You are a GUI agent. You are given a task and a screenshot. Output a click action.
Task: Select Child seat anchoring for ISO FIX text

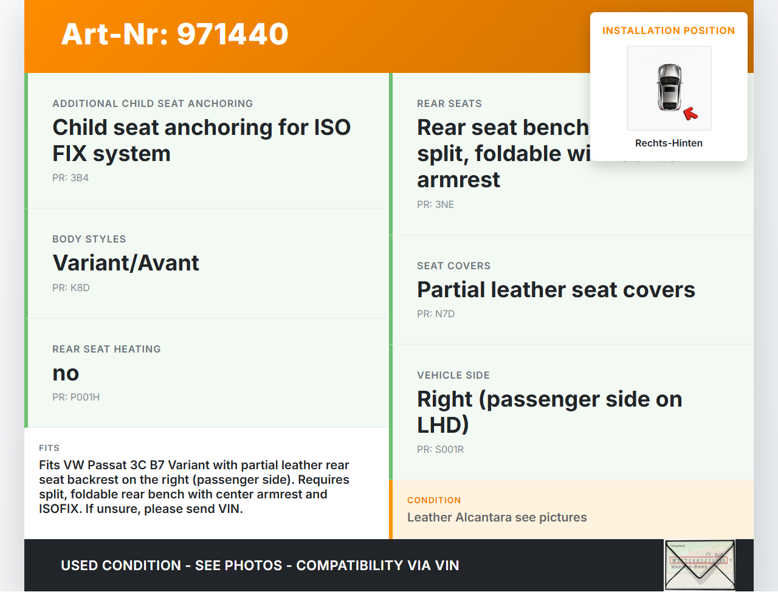201,140
